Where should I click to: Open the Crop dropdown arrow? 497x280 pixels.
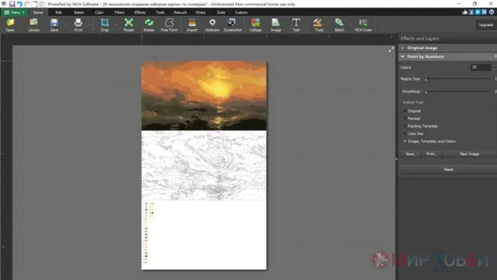coord(116,24)
